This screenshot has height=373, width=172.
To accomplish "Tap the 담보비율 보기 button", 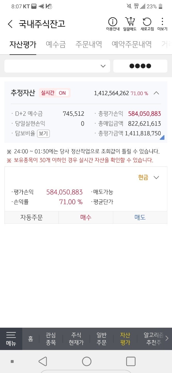I will click(x=43, y=134).
